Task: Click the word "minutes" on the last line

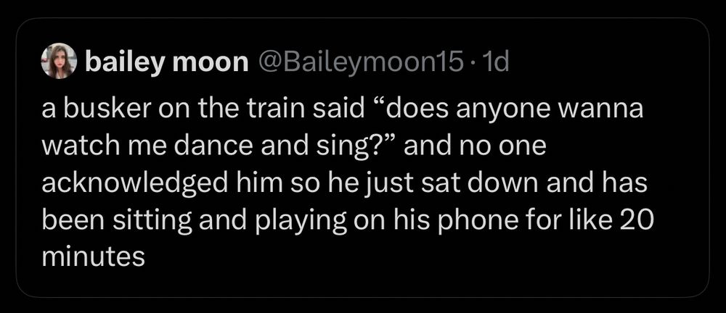Action: pos(93,257)
